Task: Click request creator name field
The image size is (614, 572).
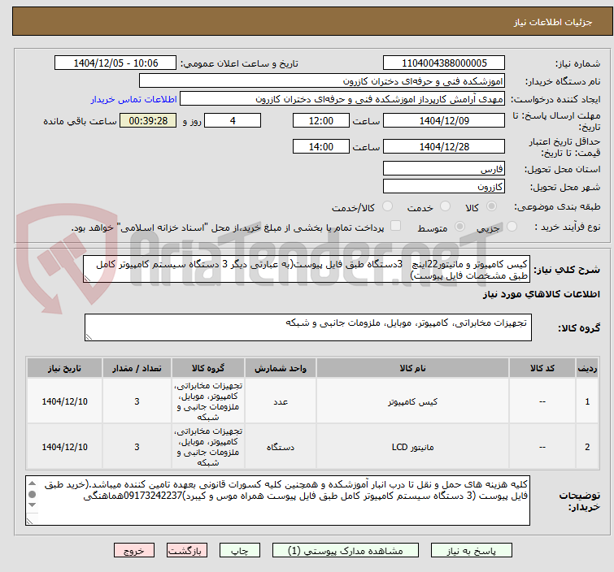Action: point(342,99)
